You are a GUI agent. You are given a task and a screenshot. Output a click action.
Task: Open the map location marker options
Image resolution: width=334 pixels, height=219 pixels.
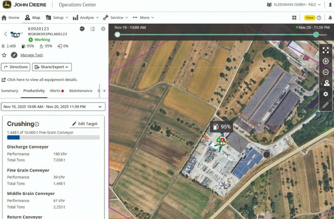326,83
